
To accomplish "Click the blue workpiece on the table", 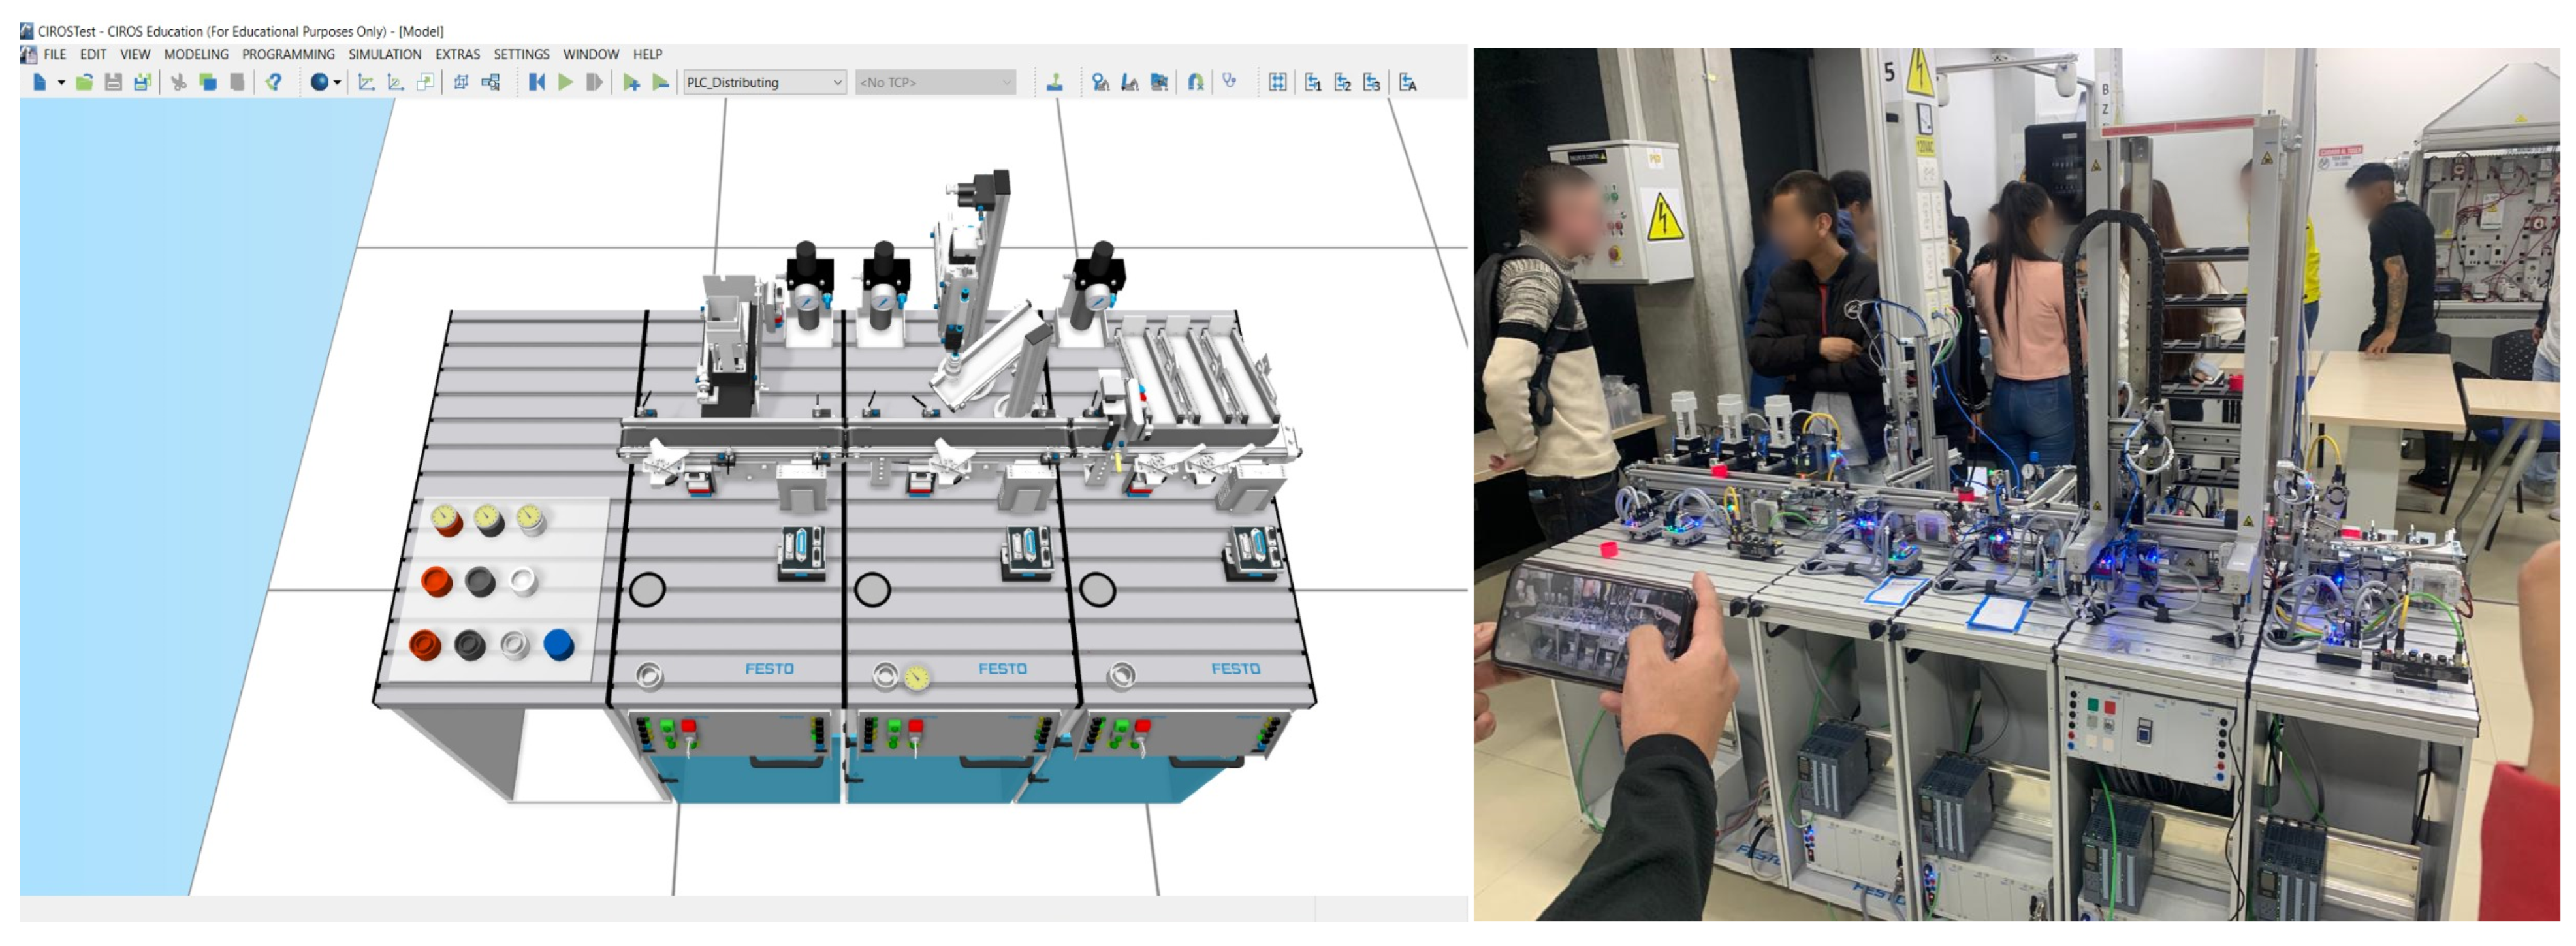I will click(x=559, y=644).
